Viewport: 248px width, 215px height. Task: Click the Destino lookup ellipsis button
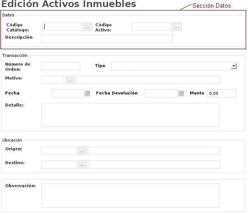[83, 164]
